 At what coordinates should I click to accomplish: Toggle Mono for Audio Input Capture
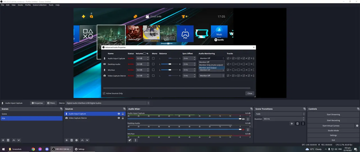pos(153,58)
